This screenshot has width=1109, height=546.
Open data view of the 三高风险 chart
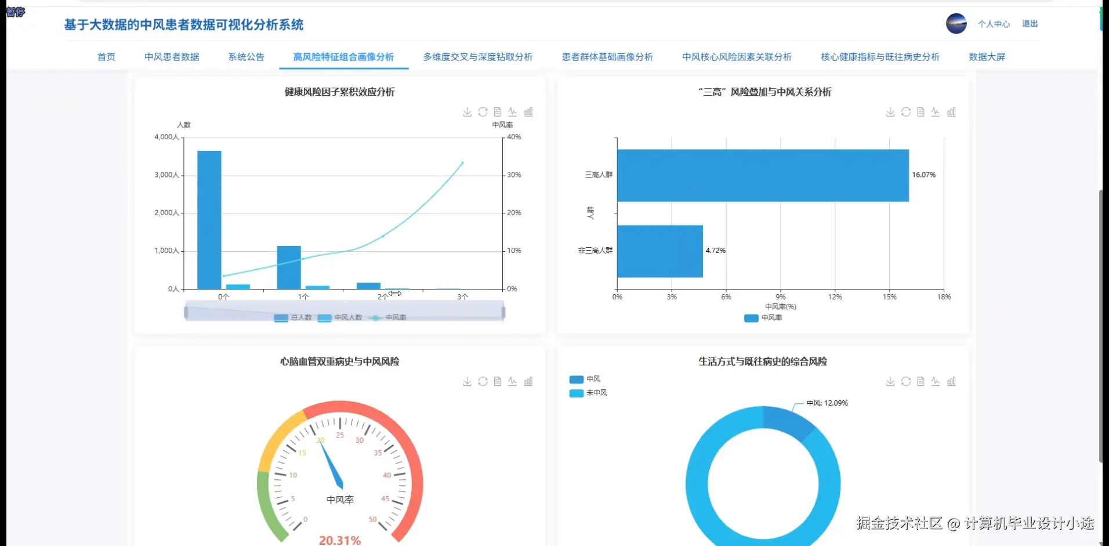click(x=920, y=112)
